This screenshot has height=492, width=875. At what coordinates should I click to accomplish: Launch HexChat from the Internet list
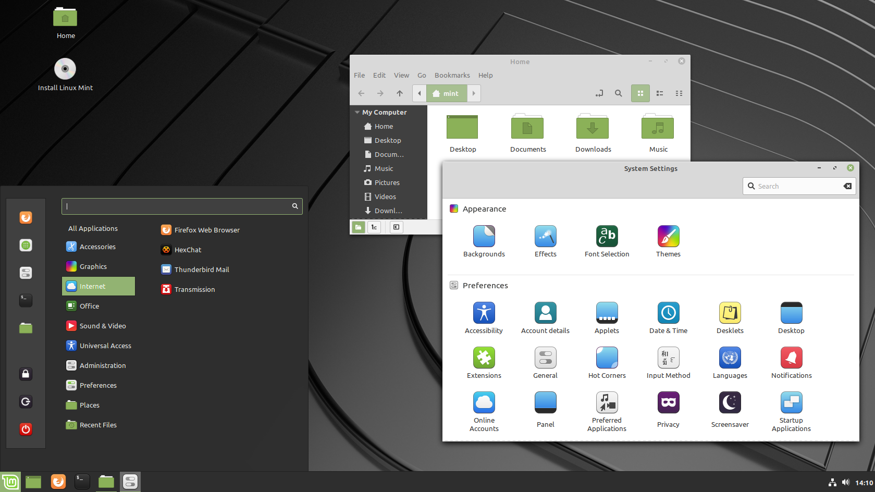pos(181,250)
